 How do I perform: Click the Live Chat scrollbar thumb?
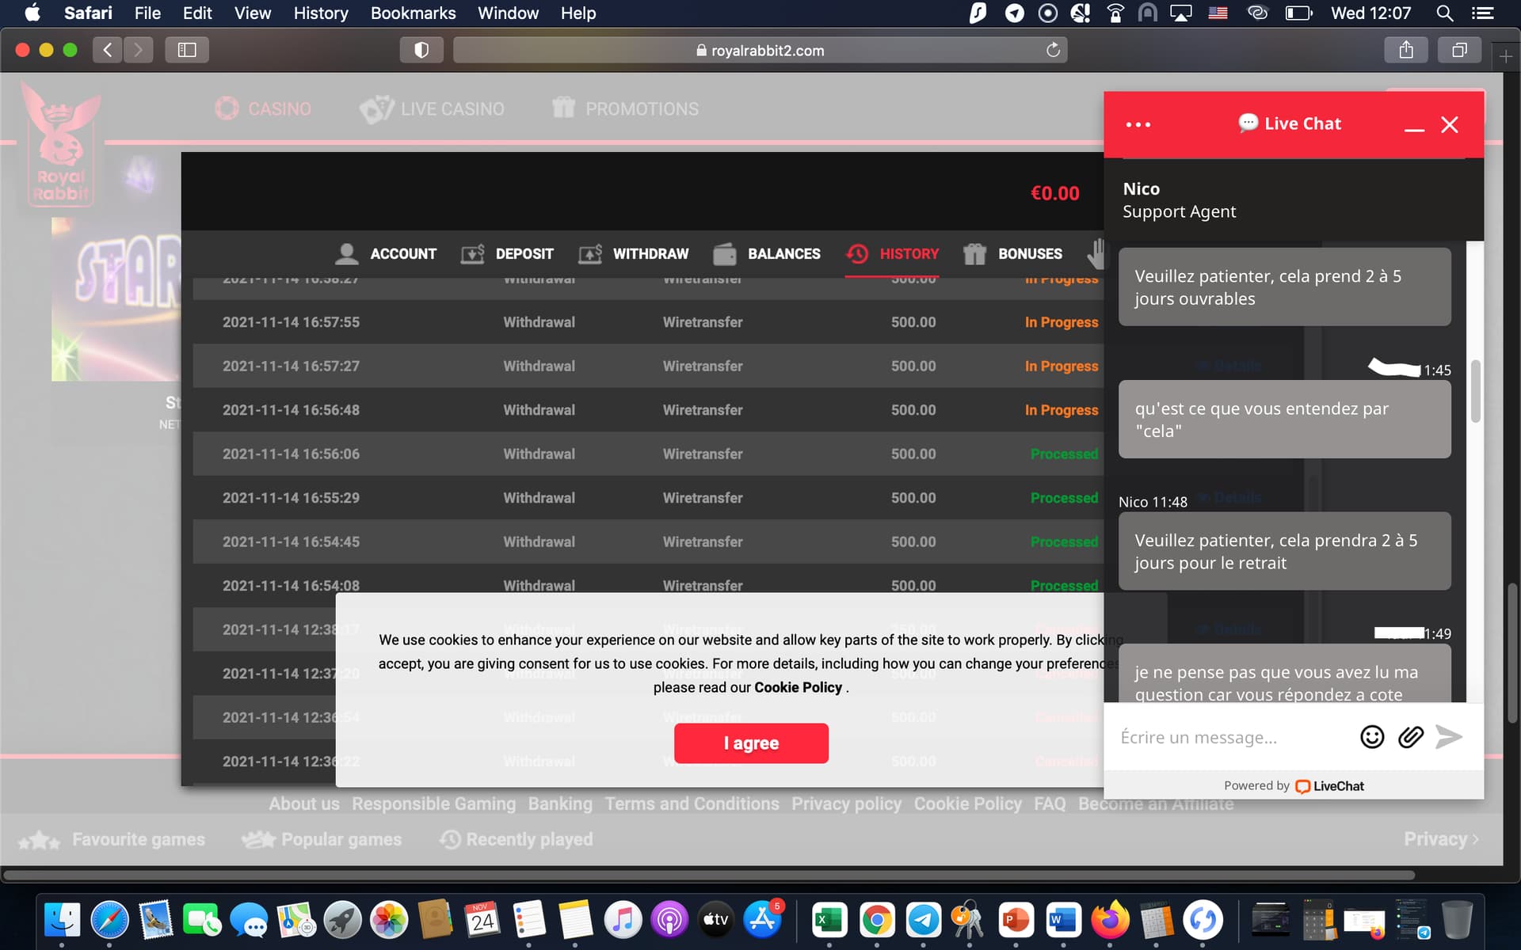click(1475, 392)
